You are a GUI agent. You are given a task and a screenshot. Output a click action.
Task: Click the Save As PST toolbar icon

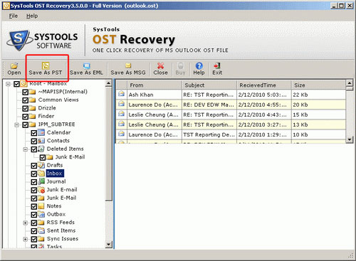(x=46, y=65)
